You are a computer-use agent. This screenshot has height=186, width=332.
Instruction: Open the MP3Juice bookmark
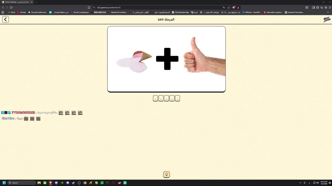click(252, 12)
